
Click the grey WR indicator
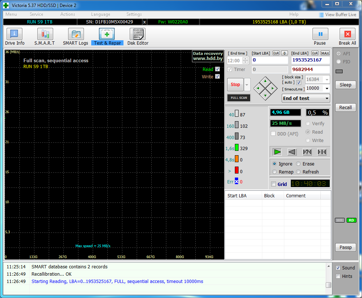340,220
